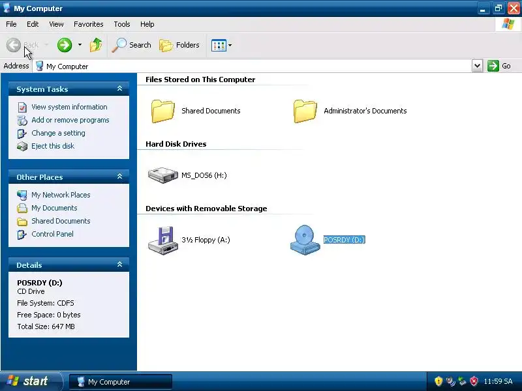
Task: Click My Computer taskbar button
Action: click(x=121, y=382)
